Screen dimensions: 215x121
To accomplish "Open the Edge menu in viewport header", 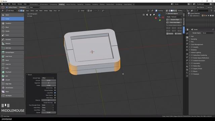I will pos(51,10).
